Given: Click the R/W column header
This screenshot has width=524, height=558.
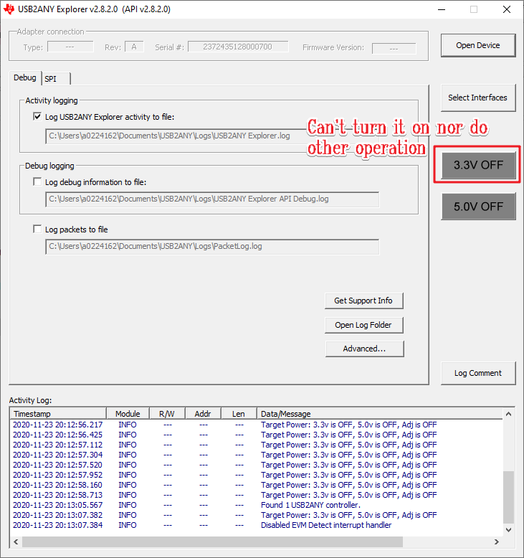Looking at the screenshot, I should (167, 414).
